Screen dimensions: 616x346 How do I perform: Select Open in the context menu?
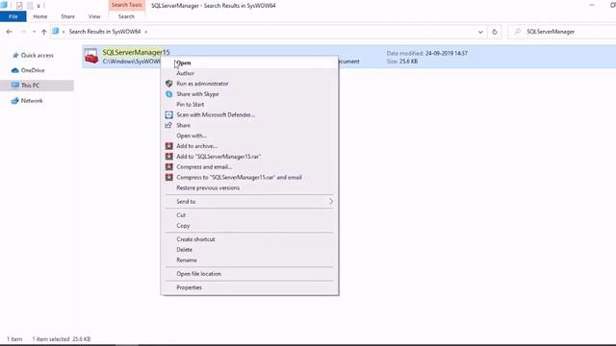tap(249, 62)
